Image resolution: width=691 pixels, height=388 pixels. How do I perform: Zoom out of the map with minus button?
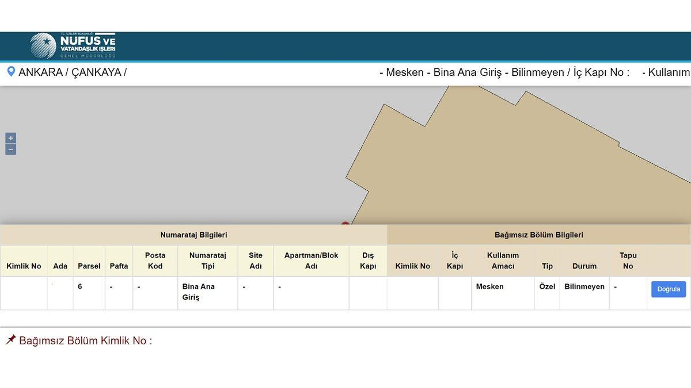pyautogui.click(x=10, y=149)
